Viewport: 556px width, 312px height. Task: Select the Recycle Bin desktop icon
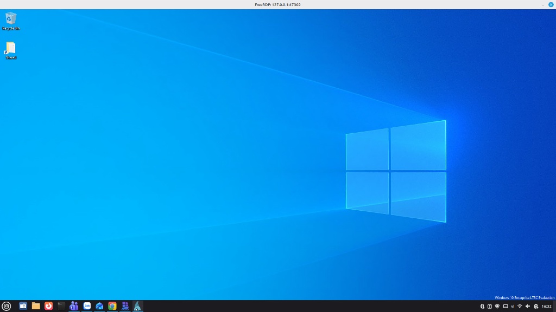coord(11,21)
